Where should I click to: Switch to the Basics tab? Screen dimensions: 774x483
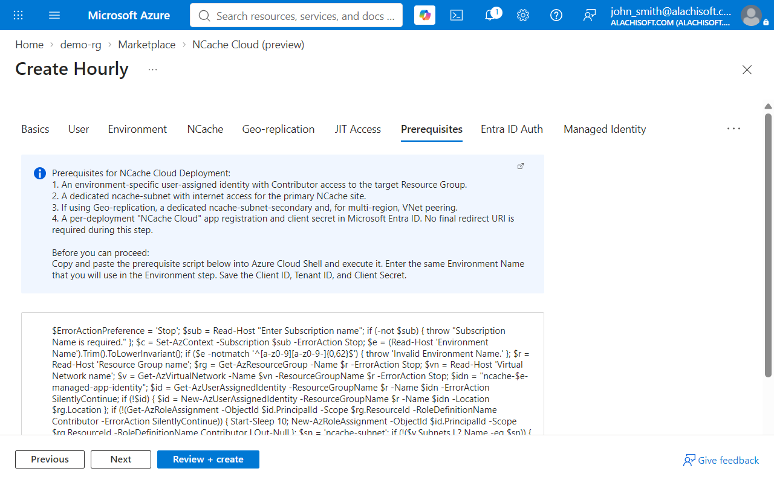[35, 129]
